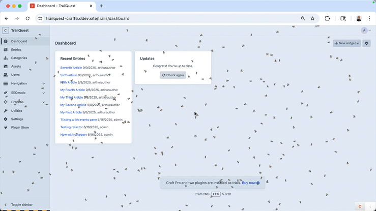Expand the SEOmatic submenu chevron
Image resolution: width=376 pixels, height=211 pixels.
(43, 93)
